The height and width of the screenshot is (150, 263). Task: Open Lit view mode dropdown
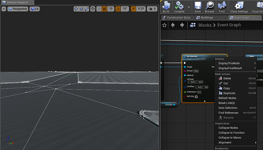coord(35,9)
